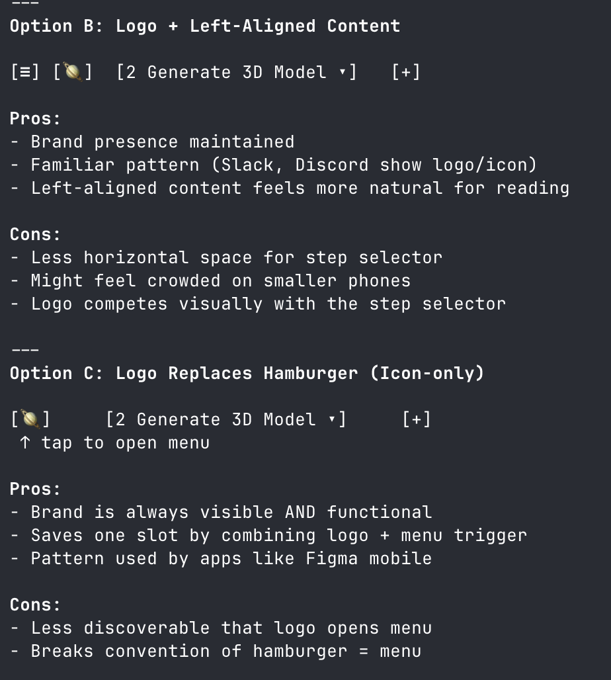Click the plus icon in Option B mockup
This screenshot has height=680, width=611.
[x=406, y=72]
